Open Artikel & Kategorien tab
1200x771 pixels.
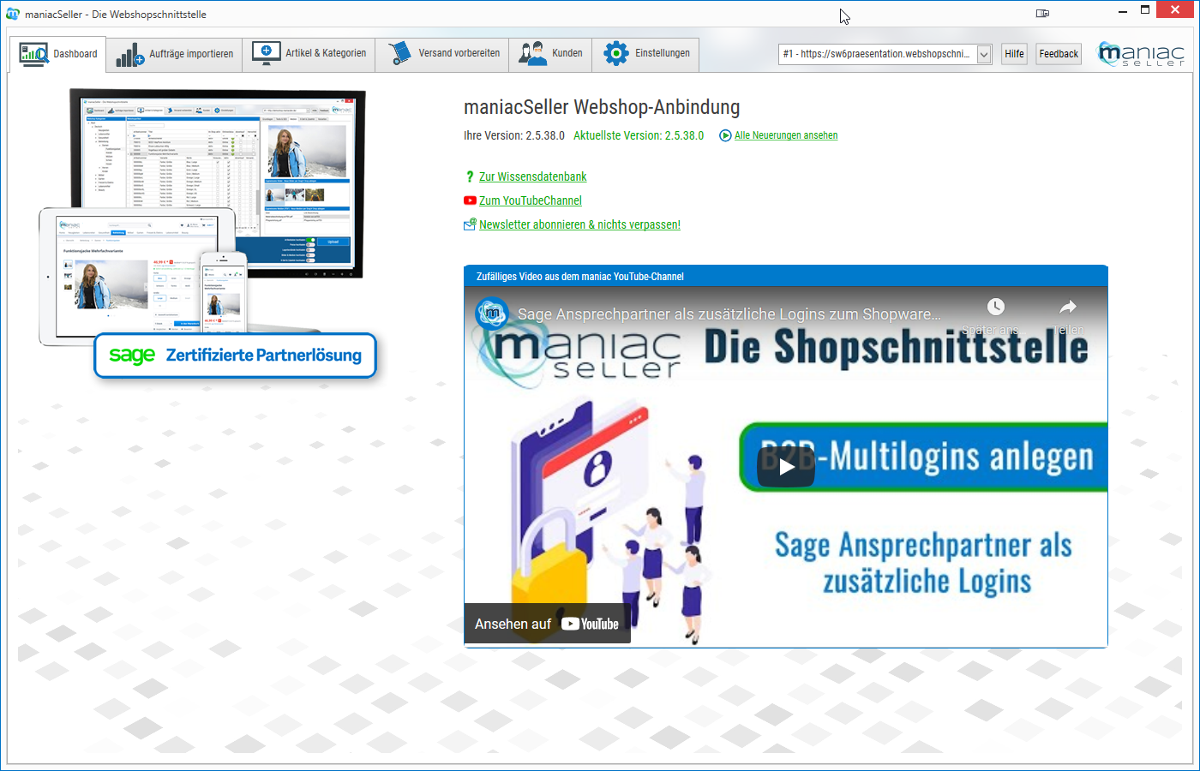tap(309, 54)
